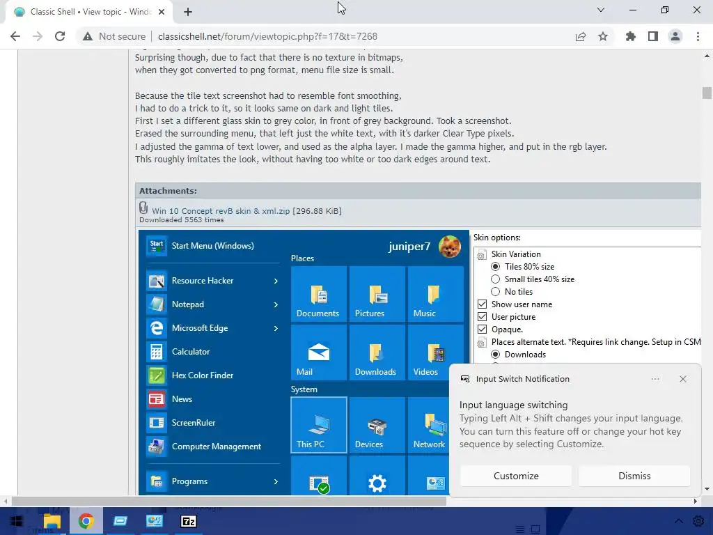Viewport: 713px width, 535px height.
Task: Click the Microsoft Edge menu item
Action: [x=213, y=328]
